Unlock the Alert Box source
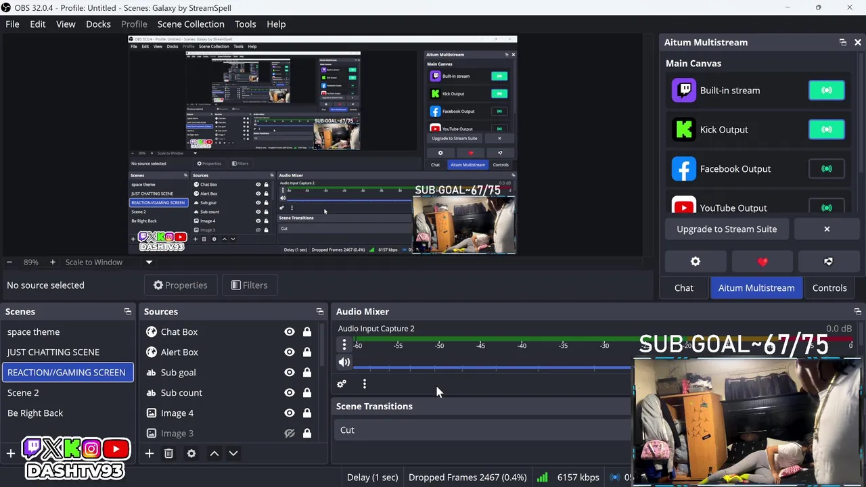Screen dimensions: 866x487 tap(307, 352)
